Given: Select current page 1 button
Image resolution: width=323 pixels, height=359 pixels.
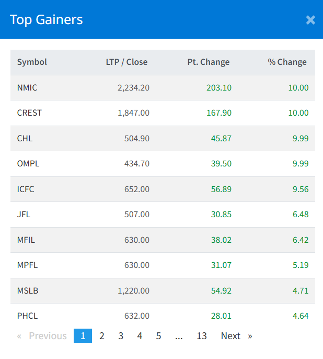Looking at the screenshot, I should coord(83,336).
